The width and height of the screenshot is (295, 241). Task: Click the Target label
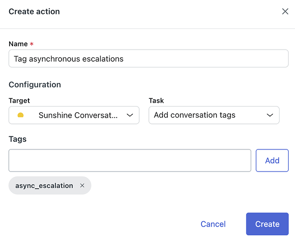pos(19,101)
